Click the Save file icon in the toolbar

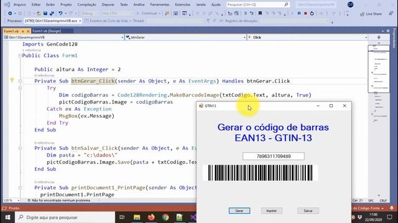45,13
